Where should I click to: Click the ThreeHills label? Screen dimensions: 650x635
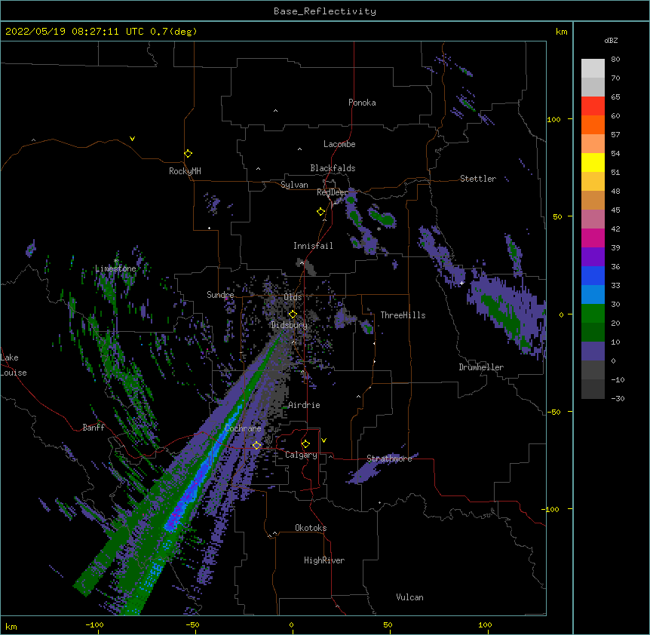(403, 315)
